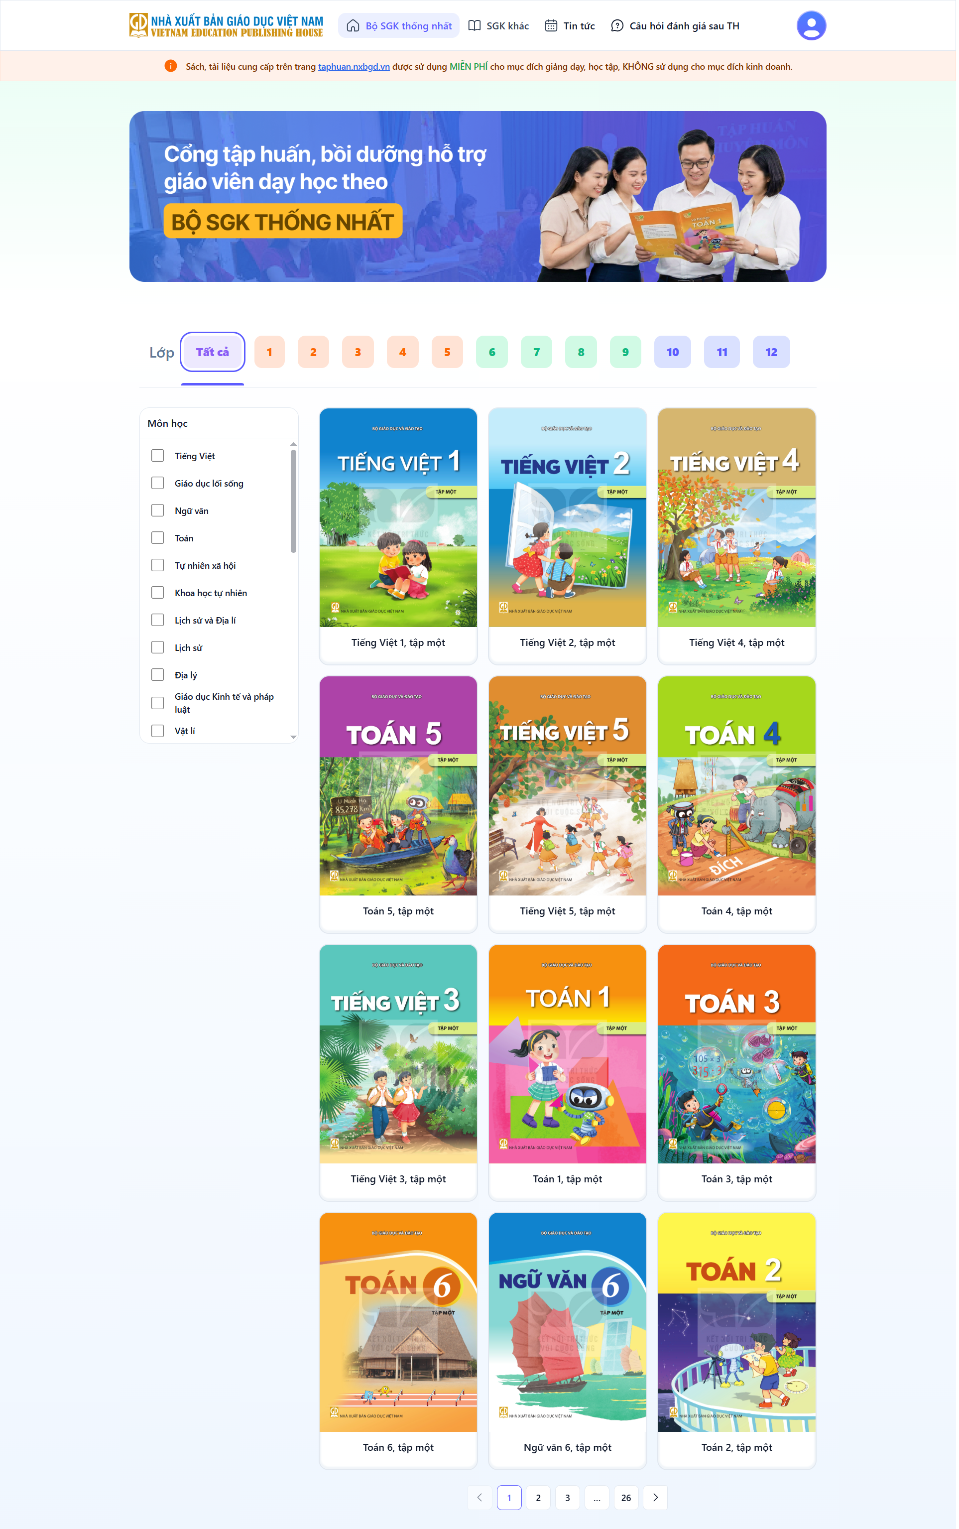
Task: Click the Vietnam Education Publishing House logo
Action: tap(227, 25)
